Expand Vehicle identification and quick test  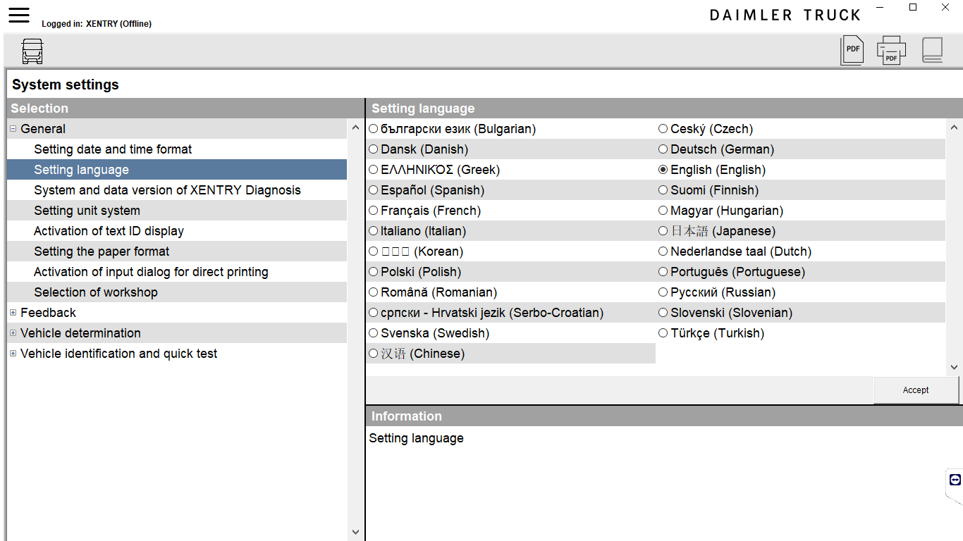(13, 354)
